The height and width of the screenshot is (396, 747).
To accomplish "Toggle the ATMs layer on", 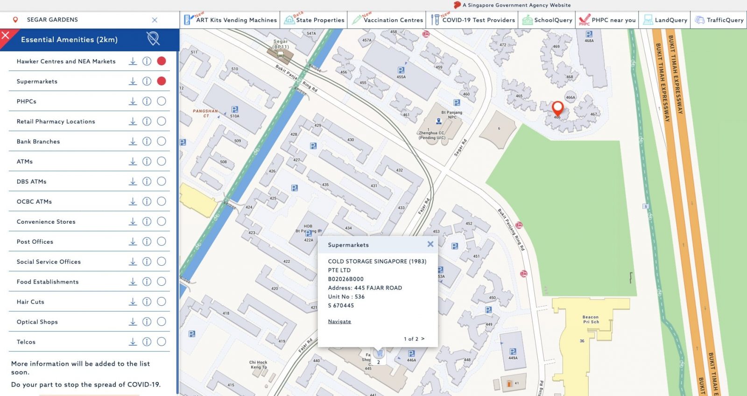I will point(162,162).
